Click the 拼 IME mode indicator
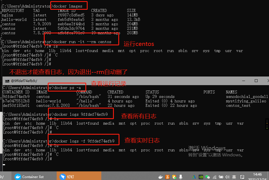The width and height of the screenshot is (269, 180). click(242, 177)
